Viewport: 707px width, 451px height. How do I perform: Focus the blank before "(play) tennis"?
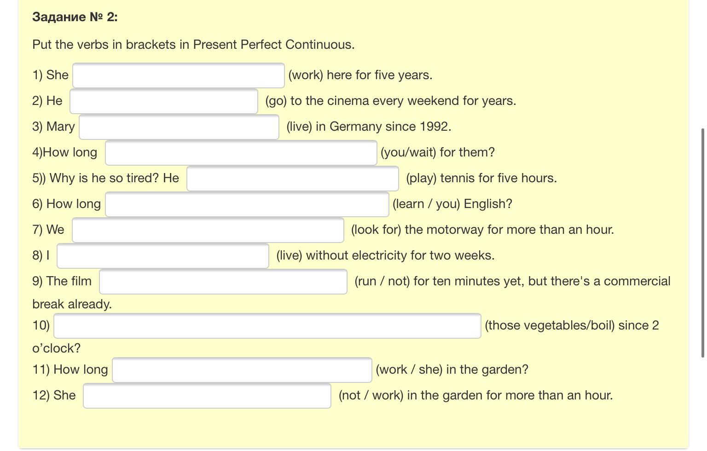tap(292, 179)
